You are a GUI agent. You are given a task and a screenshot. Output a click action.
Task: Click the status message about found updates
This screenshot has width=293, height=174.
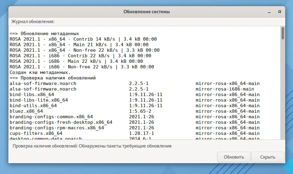click(92, 146)
